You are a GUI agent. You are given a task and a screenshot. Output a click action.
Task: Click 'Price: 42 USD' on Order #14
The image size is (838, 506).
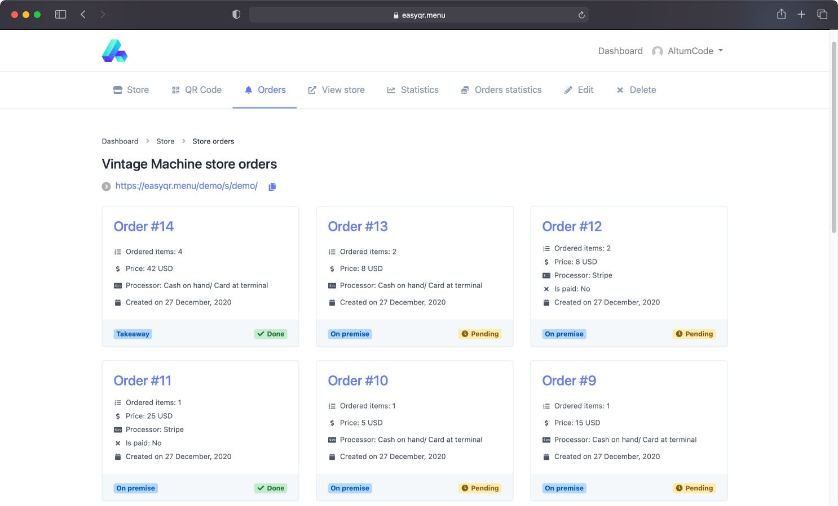[149, 269]
